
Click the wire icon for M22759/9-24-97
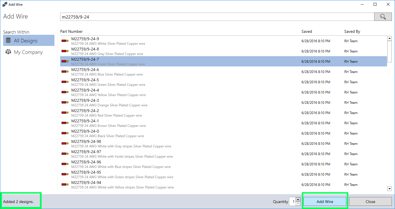point(65,154)
